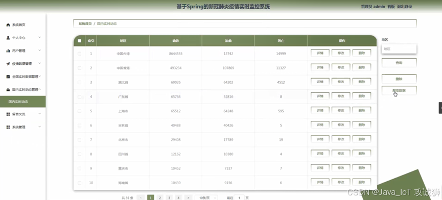
Task: Open 详情 for 广东省 row
Action: pos(320,96)
